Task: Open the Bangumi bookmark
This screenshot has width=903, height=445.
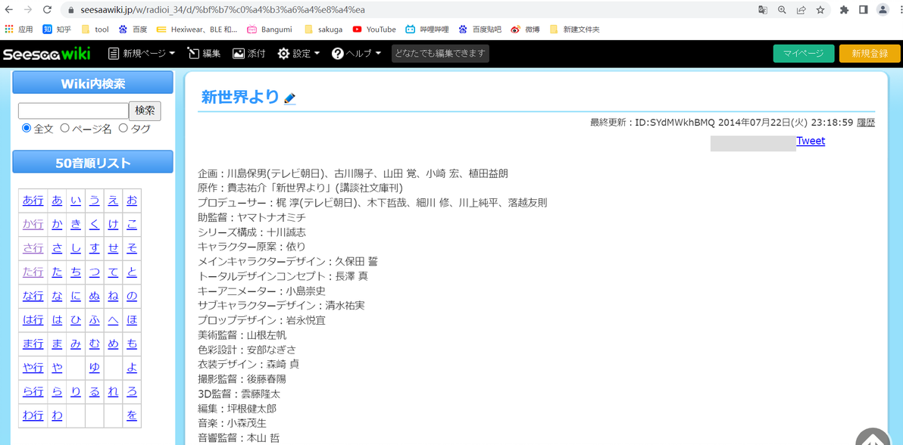Action: coord(270,30)
